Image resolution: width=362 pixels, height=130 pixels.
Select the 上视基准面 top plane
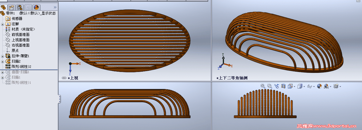[x=20, y=40]
